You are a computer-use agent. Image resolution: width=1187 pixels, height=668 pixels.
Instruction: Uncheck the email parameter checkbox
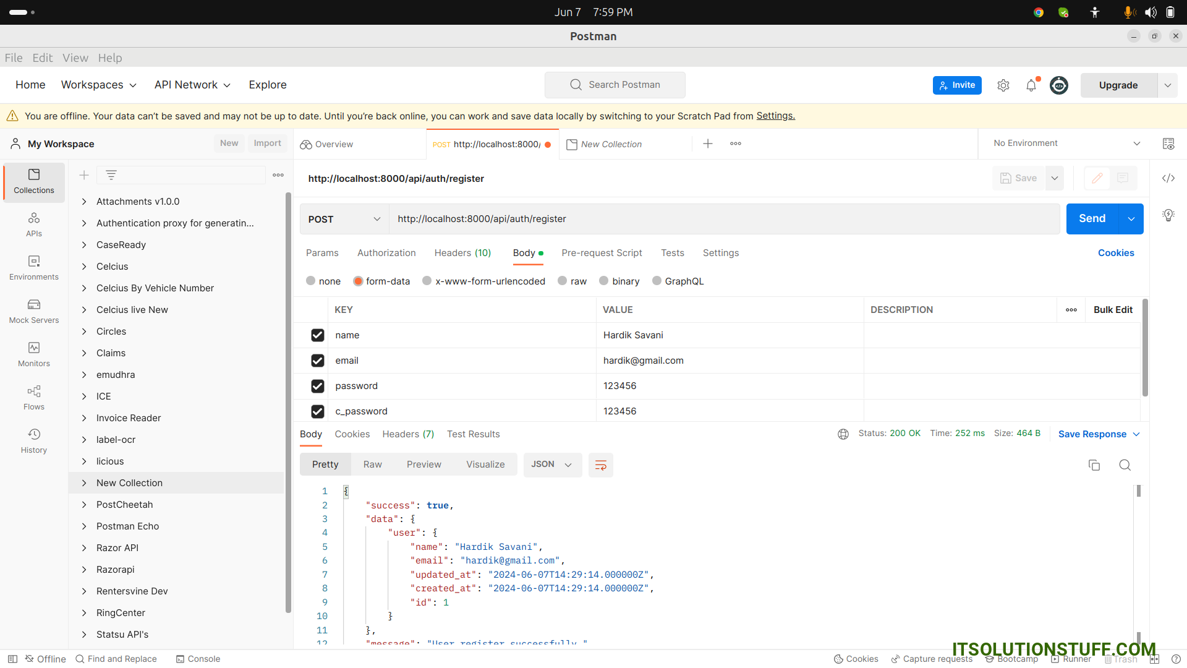point(318,361)
